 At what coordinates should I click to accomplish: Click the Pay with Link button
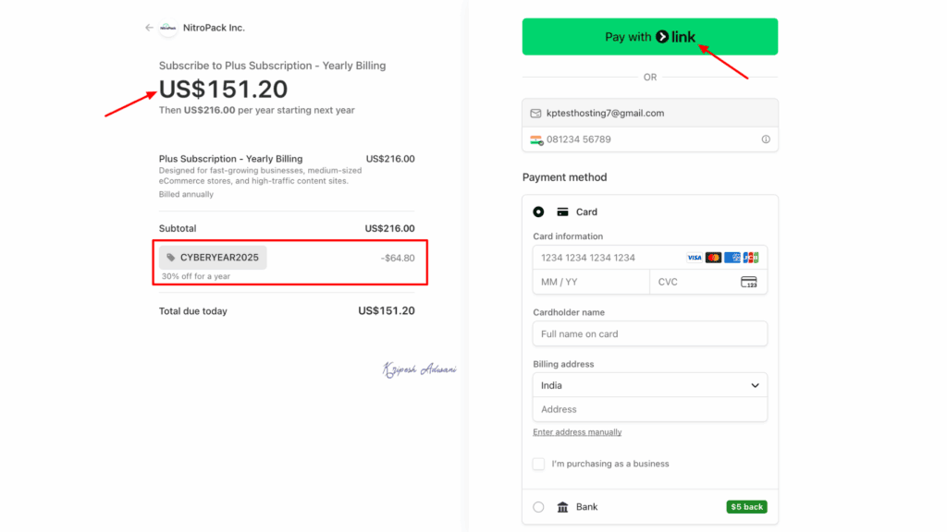coord(649,36)
